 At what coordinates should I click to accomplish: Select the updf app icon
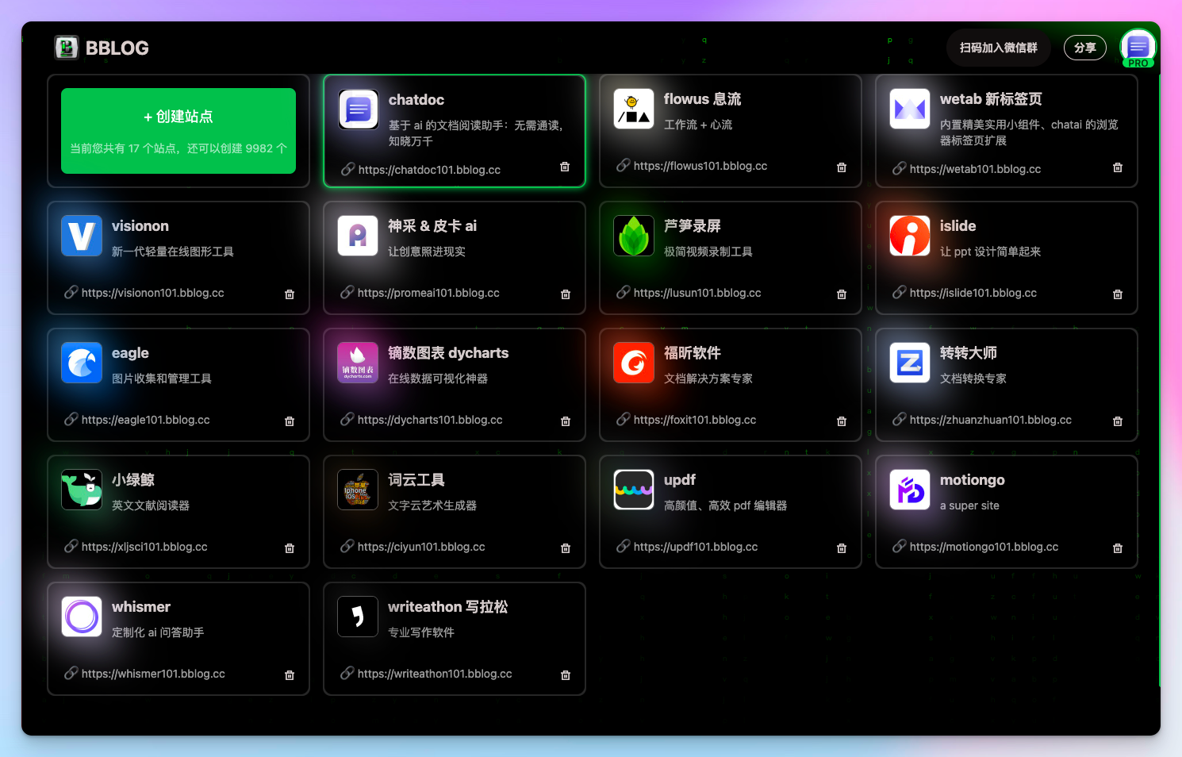[x=634, y=490]
